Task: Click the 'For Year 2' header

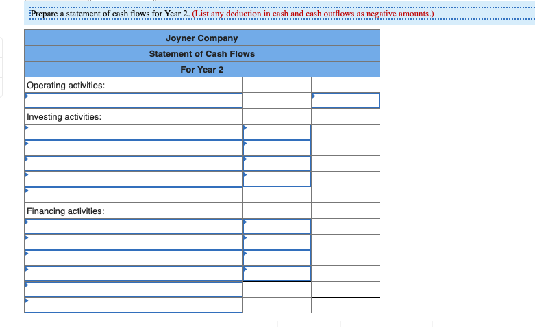Action: click(x=201, y=70)
